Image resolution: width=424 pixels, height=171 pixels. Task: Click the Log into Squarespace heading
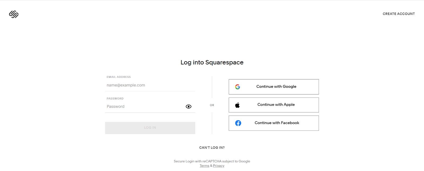pyautogui.click(x=212, y=63)
